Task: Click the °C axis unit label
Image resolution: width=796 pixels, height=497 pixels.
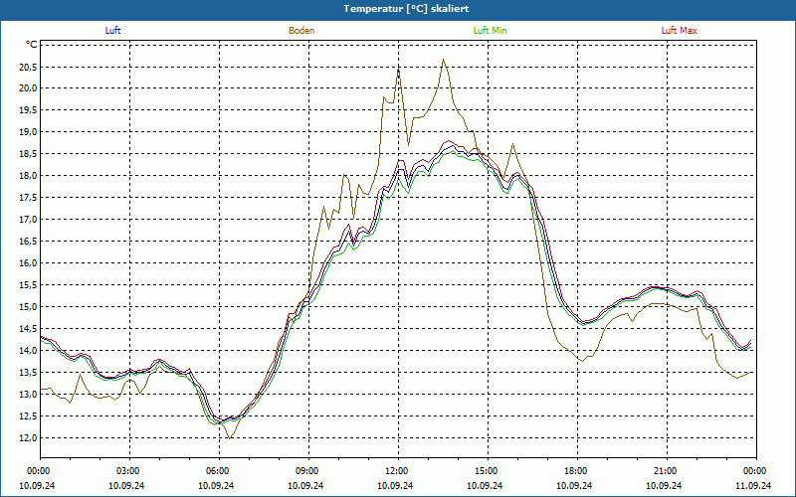Action: 32,45
